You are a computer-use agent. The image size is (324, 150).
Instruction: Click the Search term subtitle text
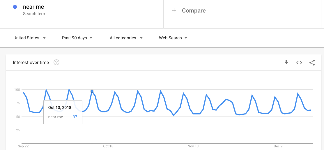click(x=35, y=14)
